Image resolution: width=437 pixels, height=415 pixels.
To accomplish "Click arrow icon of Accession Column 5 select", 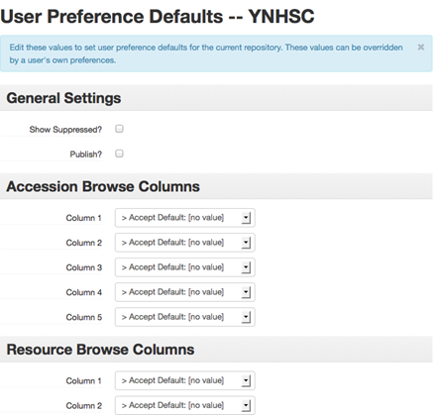I will 246,317.
